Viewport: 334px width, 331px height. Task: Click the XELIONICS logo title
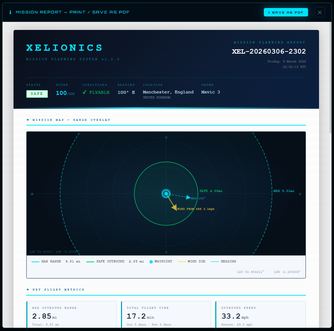64,48
